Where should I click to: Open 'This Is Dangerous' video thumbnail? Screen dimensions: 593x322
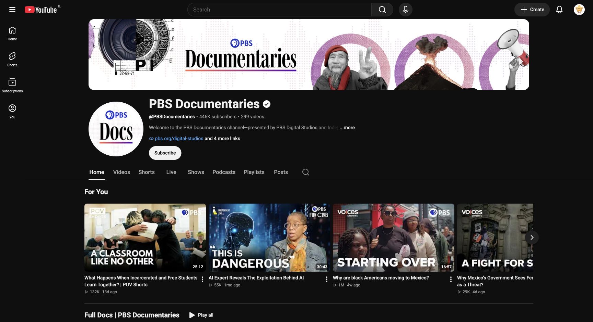(269, 237)
